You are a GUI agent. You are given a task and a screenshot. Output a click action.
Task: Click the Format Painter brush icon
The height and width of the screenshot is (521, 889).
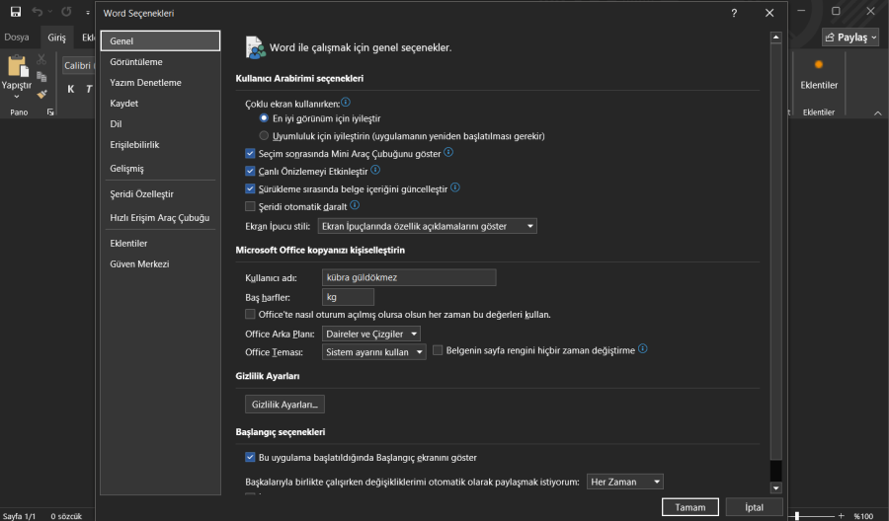[x=42, y=94]
